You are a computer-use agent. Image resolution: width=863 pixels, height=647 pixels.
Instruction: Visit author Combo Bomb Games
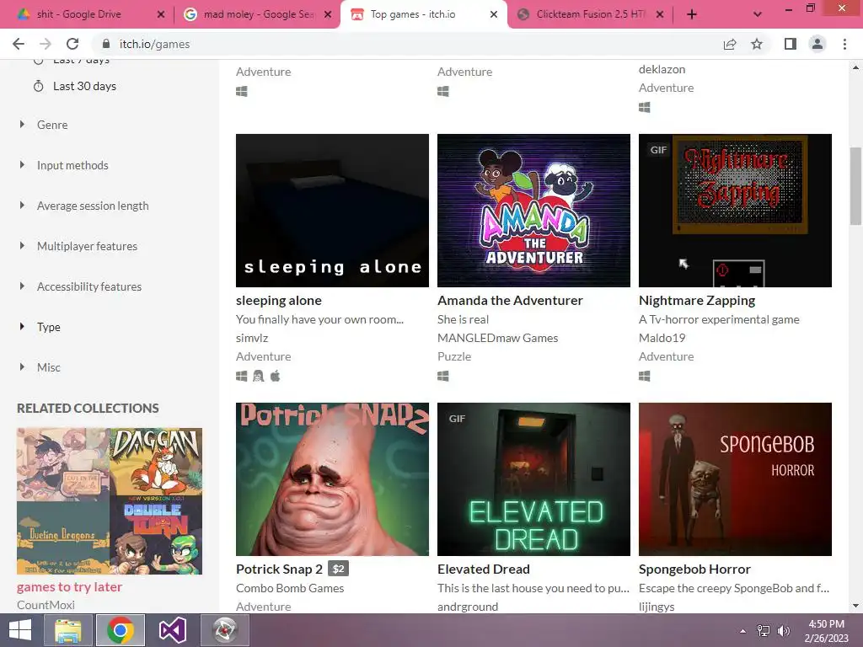290,588
